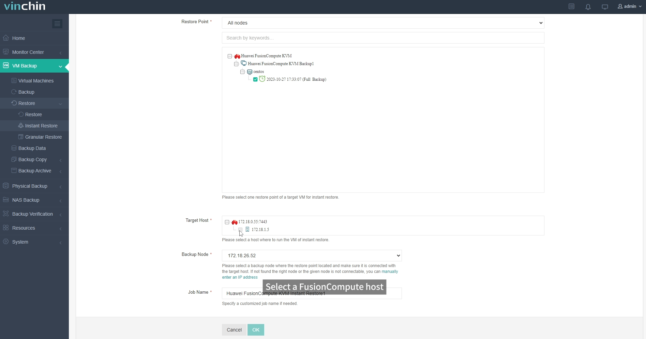Open Virtual Machines page

tap(36, 81)
